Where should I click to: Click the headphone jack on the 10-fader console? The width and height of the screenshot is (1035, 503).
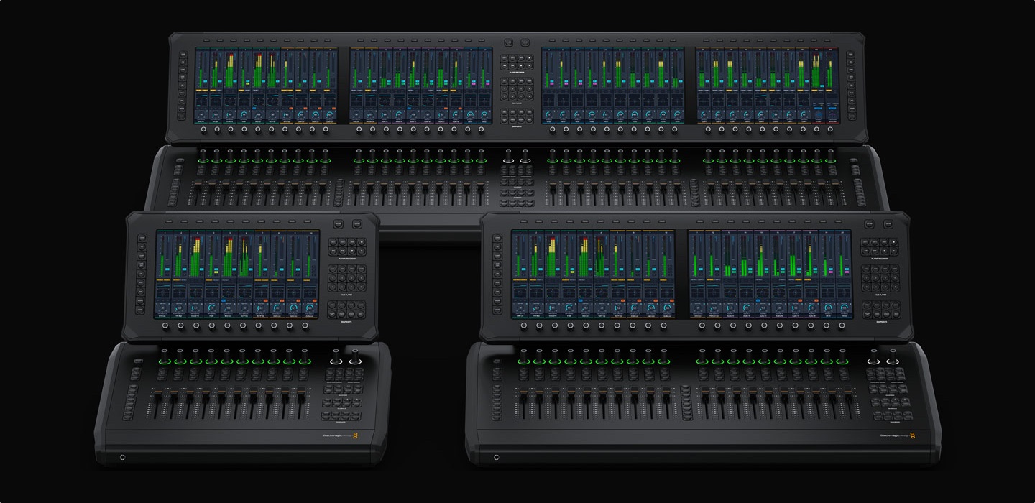(x=122, y=457)
